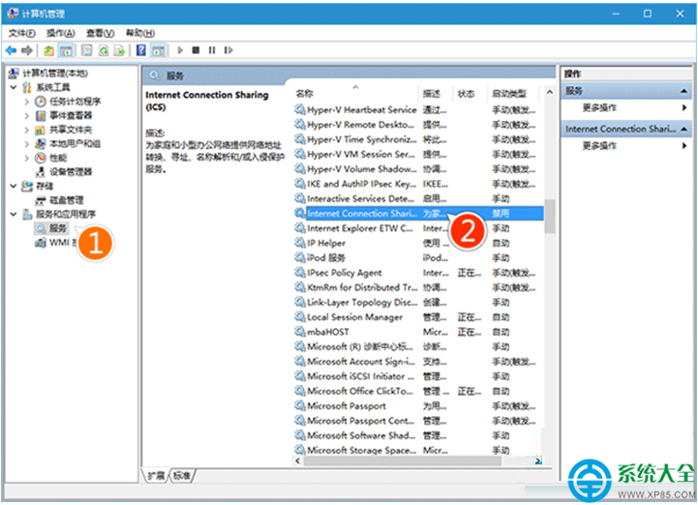Click the Refresh toolbar icon
Screen dimensions: 698x505
(x=104, y=50)
